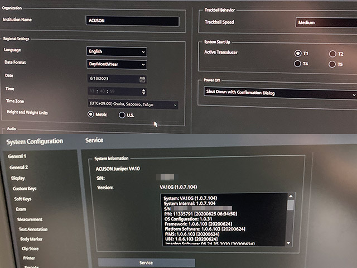
Task: Click the calendar icon in the Date field
Action: click(x=142, y=79)
